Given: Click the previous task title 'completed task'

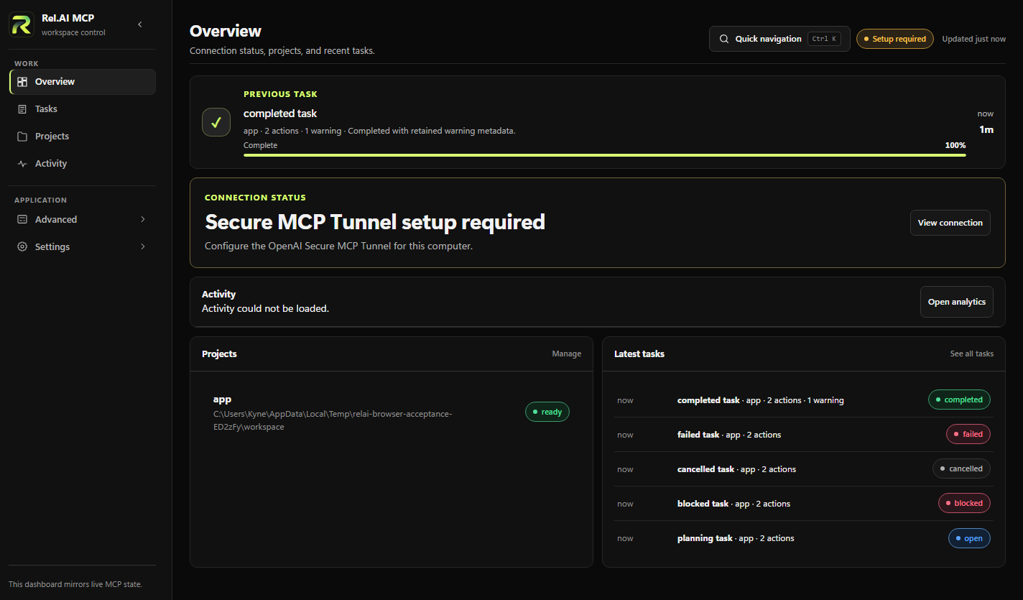Looking at the screenshot, I should 280,114.
